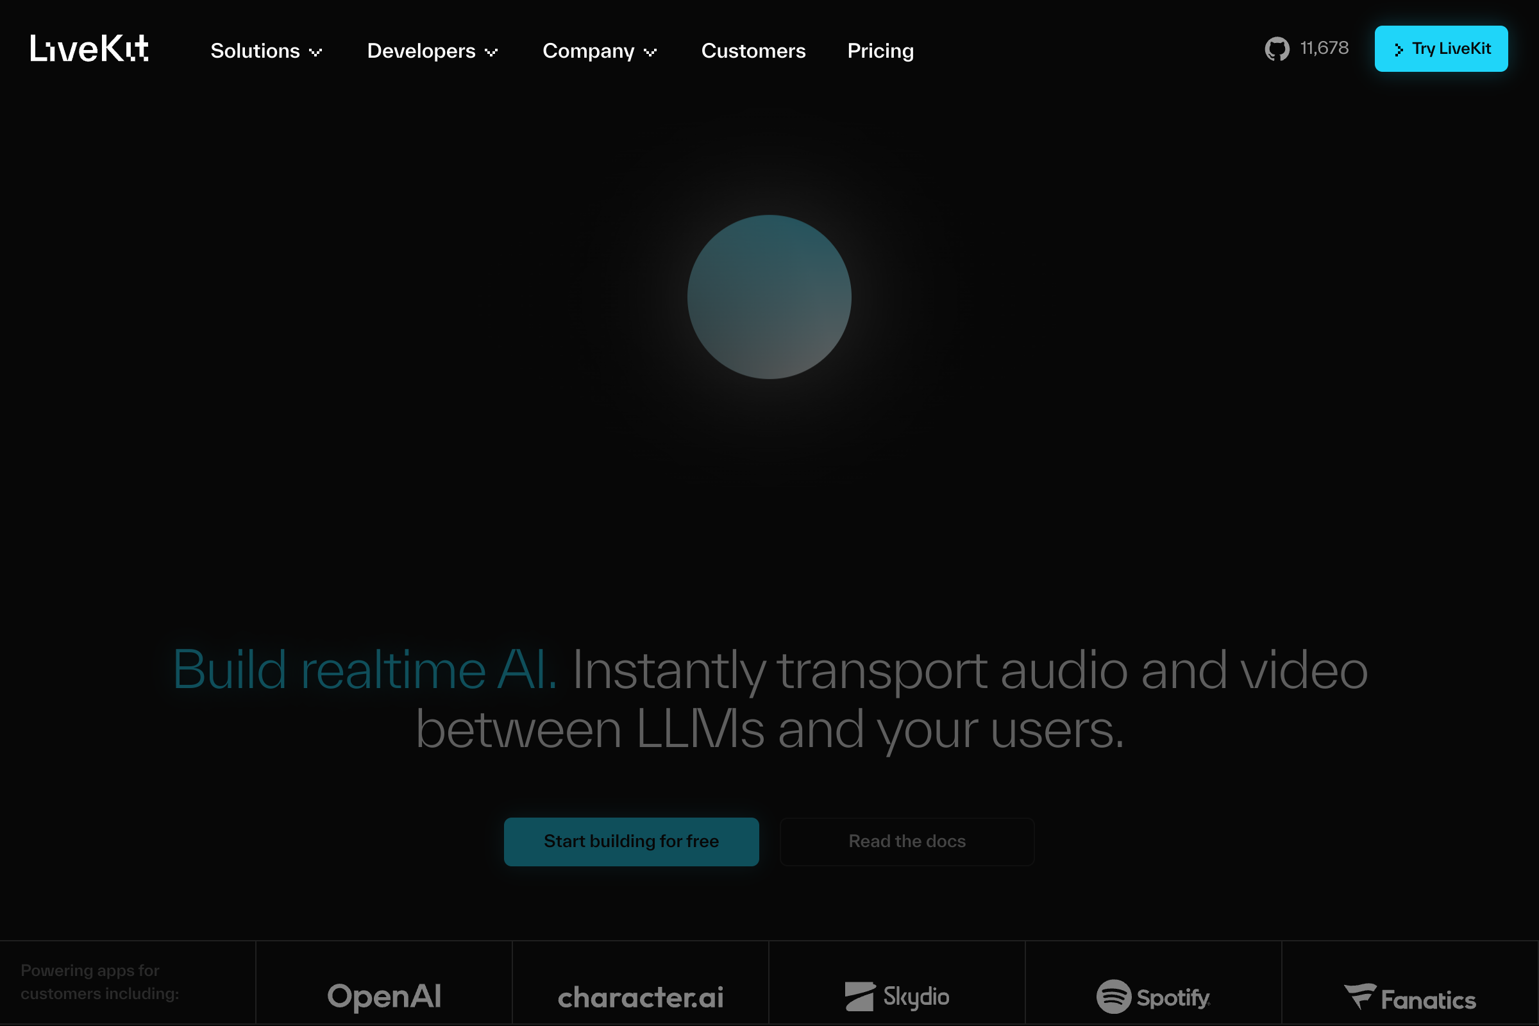Click the glowing sphere animation
The height and width of the screenshot is (1026, 1539).
coord(769,297)
